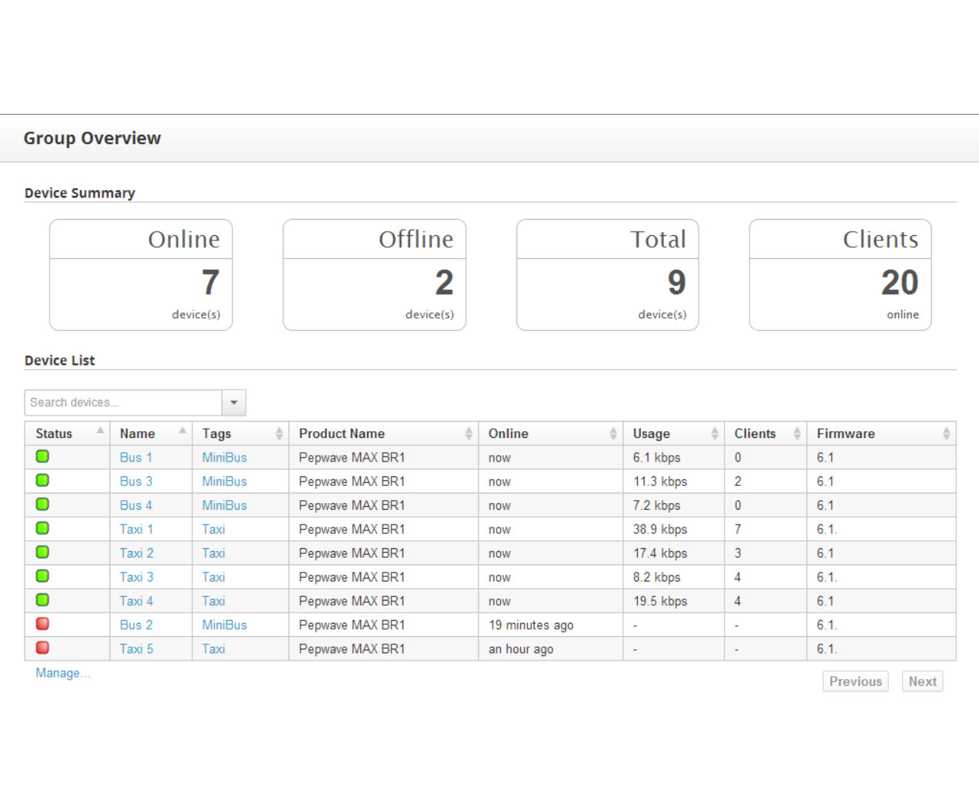This screenshot has width=979, height=810.
Task: Open the Taxi 3 device link
Action: [x=136, y=577]
